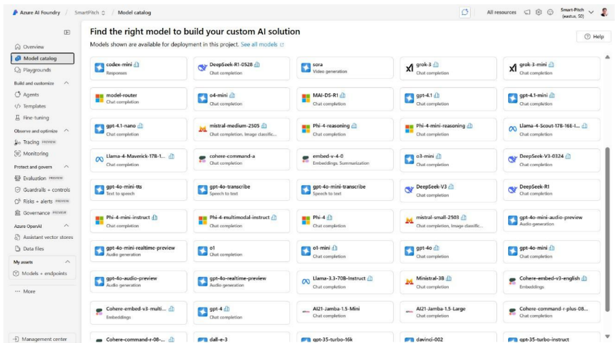Open Playgrounds in the sidebar
Screen dimensions: 615x343
pos(37,69)
